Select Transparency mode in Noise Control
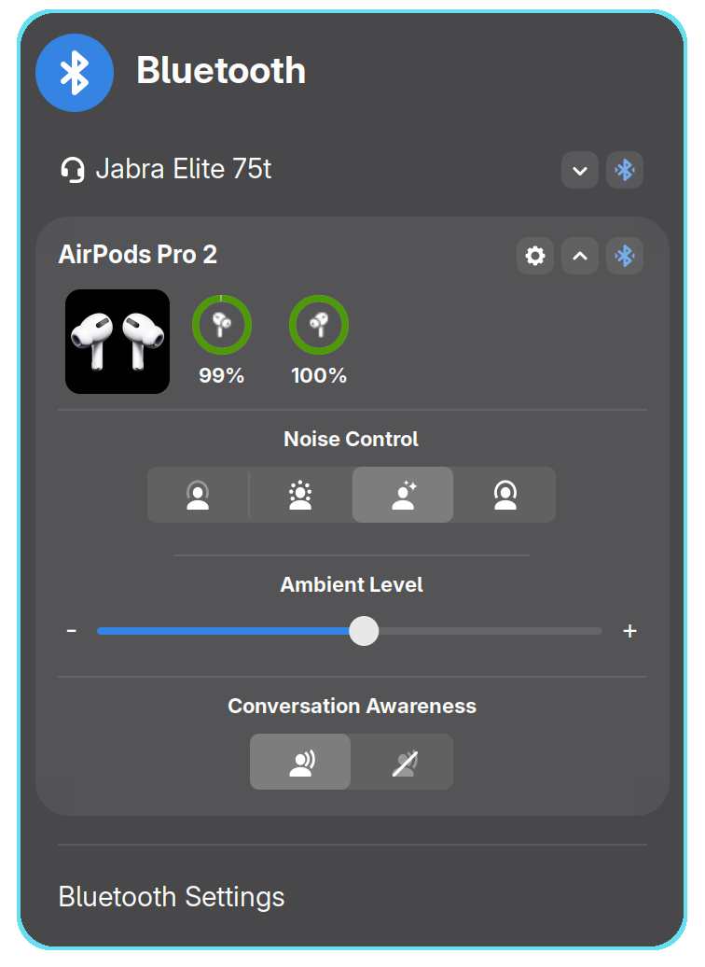The height and width of the screenshot is (967, 705). pos(300,495)
